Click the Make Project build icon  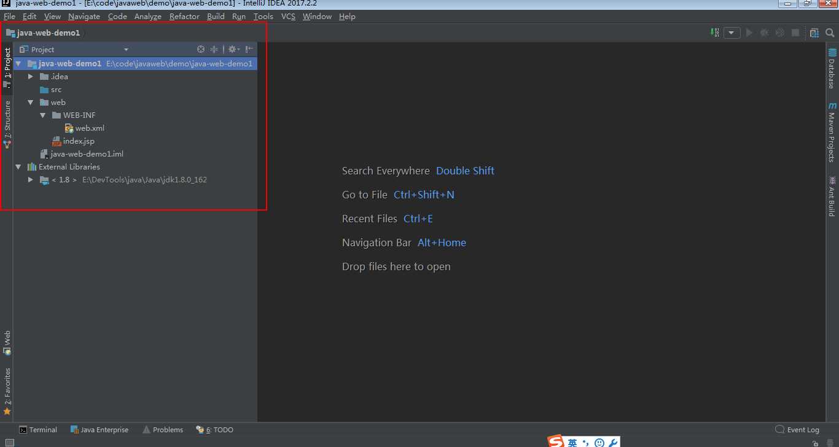(x=715, y=33)
